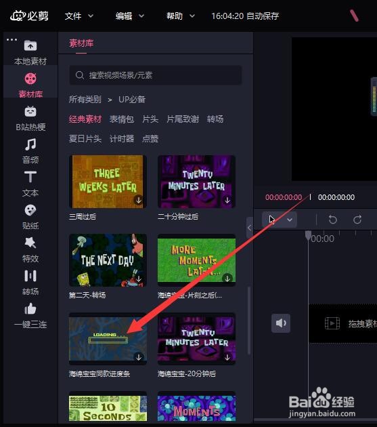
Task: Expand the 帮助 menu chevron
Action: click(192, 16)
